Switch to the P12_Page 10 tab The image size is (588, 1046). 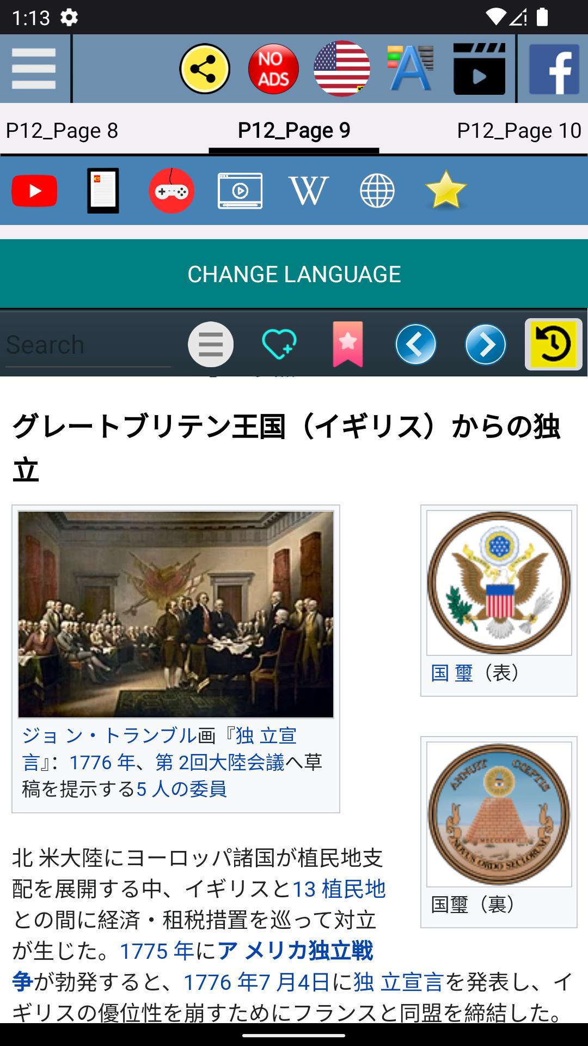(519, 131)
